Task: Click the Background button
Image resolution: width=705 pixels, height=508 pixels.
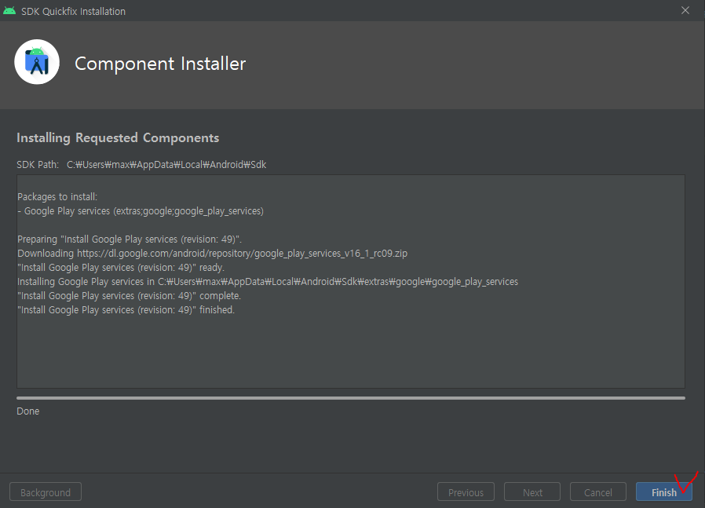Action: coord(46,492)
